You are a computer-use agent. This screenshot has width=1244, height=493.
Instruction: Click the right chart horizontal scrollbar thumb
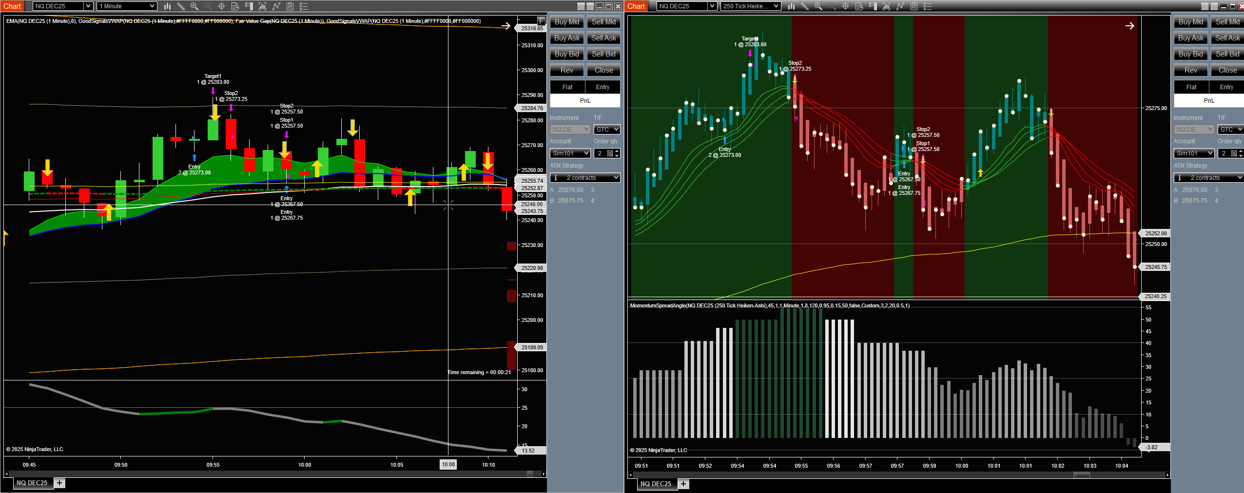[1081, 475]
